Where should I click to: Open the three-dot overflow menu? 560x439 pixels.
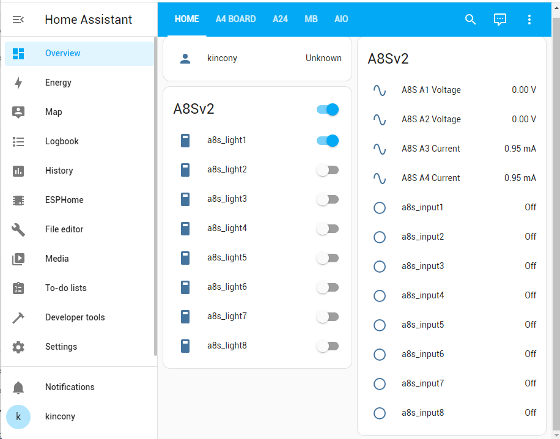tap(529, 20)
